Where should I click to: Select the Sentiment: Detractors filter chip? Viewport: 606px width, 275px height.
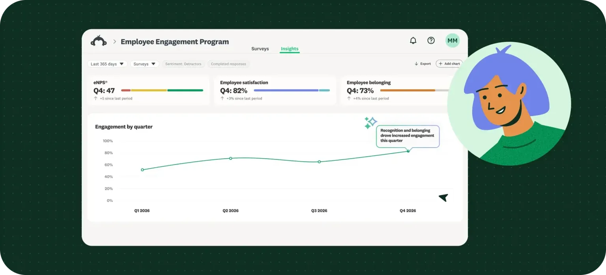[x=183, y=64]
